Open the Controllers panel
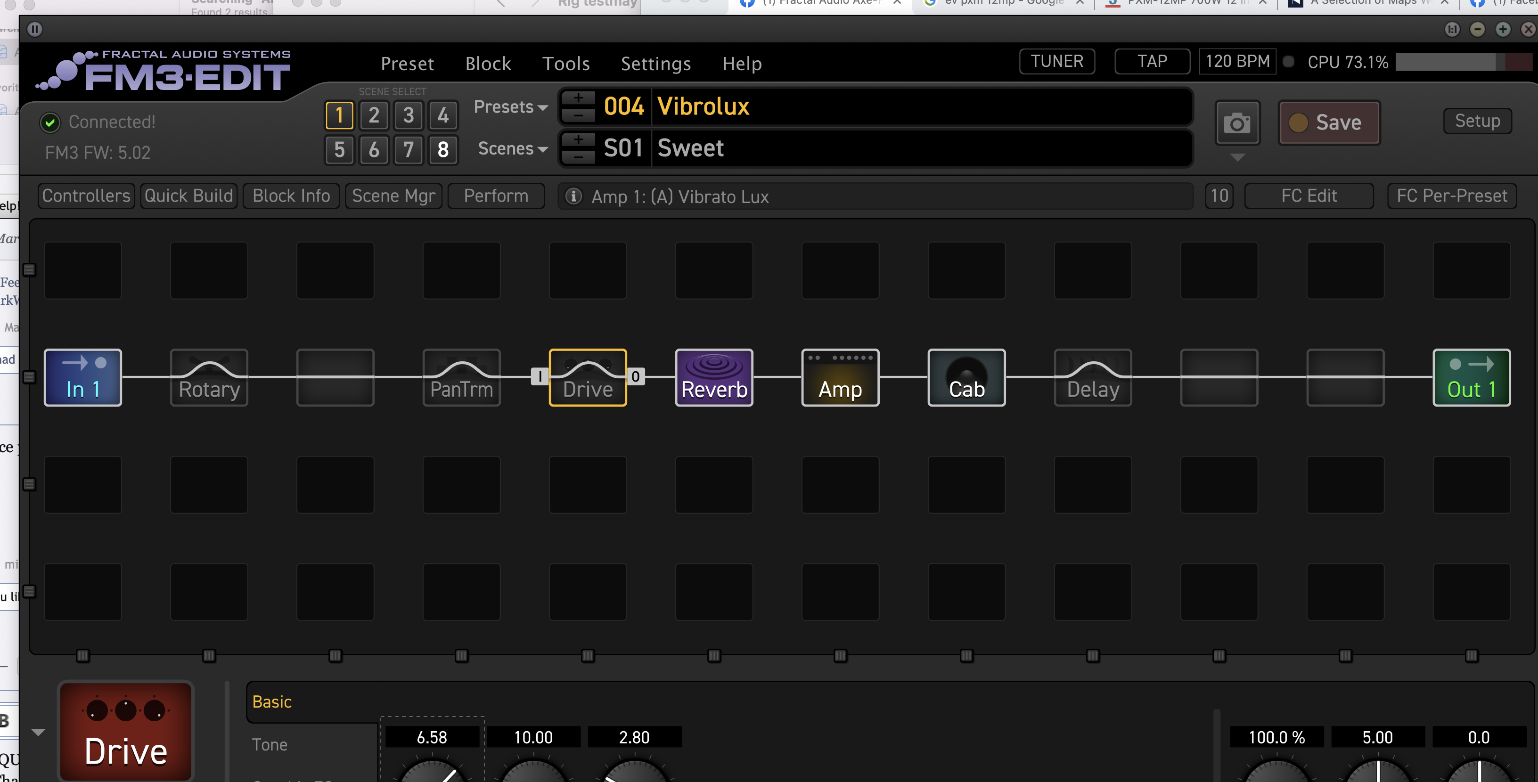The height and width of the screenshot is (782, 1538). coord(87,196)
